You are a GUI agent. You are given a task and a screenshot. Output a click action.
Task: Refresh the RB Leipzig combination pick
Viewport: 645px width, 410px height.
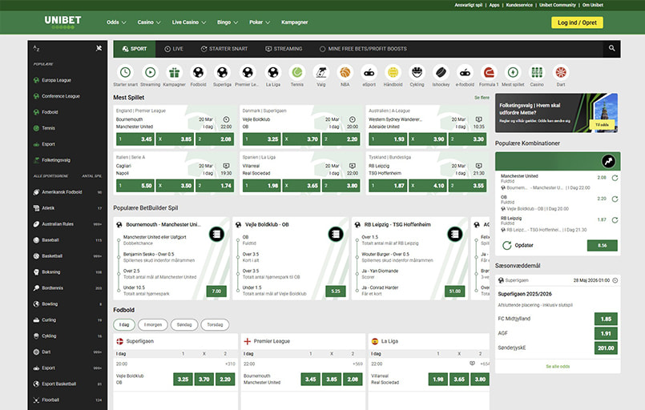[x=615, y=220]
